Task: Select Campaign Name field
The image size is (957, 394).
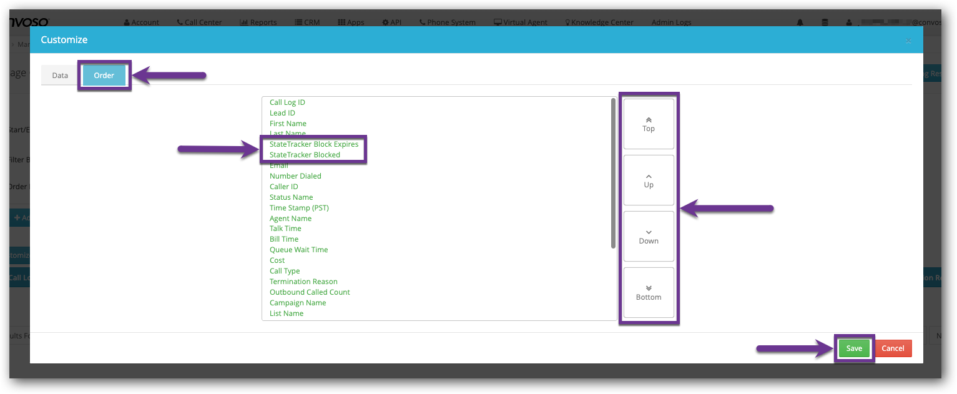Action: click(x=298, y=303)
